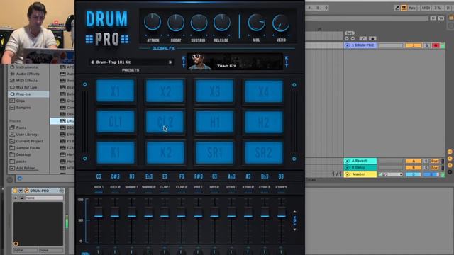Click the Set locator button
This screenshot has width=454, height=255.
(x=350, y=33)
